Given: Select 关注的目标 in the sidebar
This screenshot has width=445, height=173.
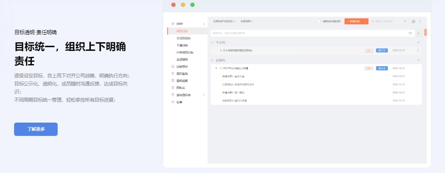Looking at the screenshot, I should coord(184,38).
